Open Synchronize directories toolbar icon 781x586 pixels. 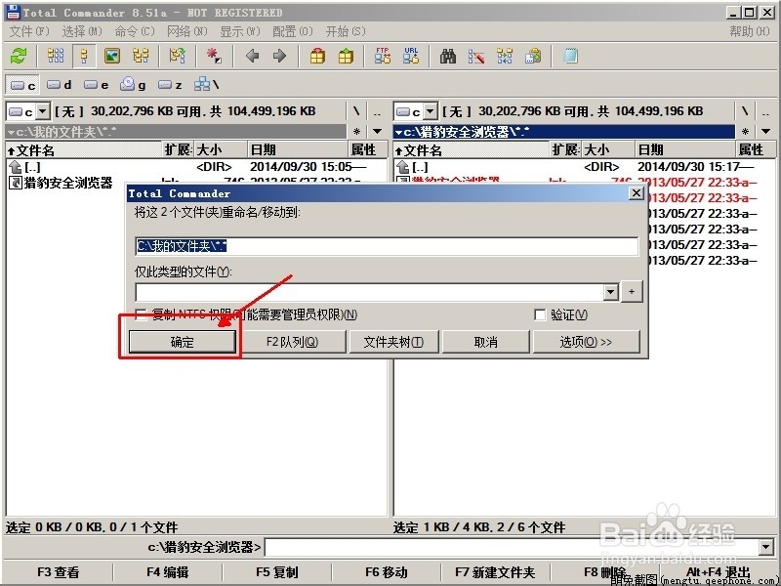(505, 56)
